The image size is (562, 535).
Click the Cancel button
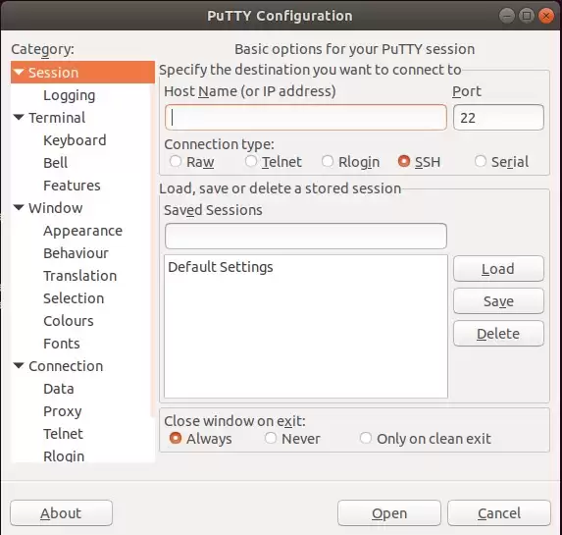(499, 513)
